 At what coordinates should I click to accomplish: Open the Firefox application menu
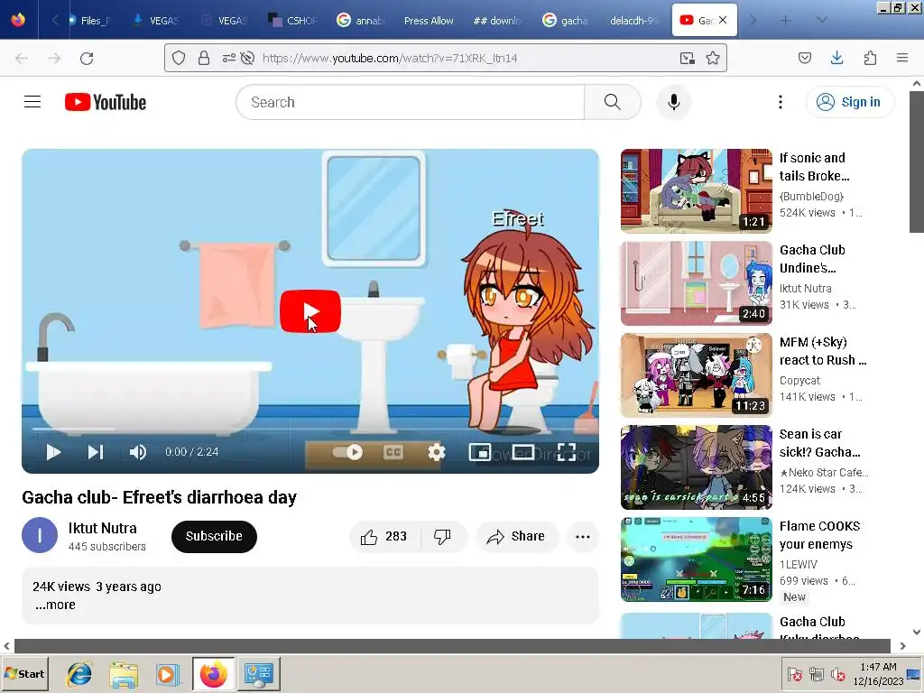(x=902, y=58)
